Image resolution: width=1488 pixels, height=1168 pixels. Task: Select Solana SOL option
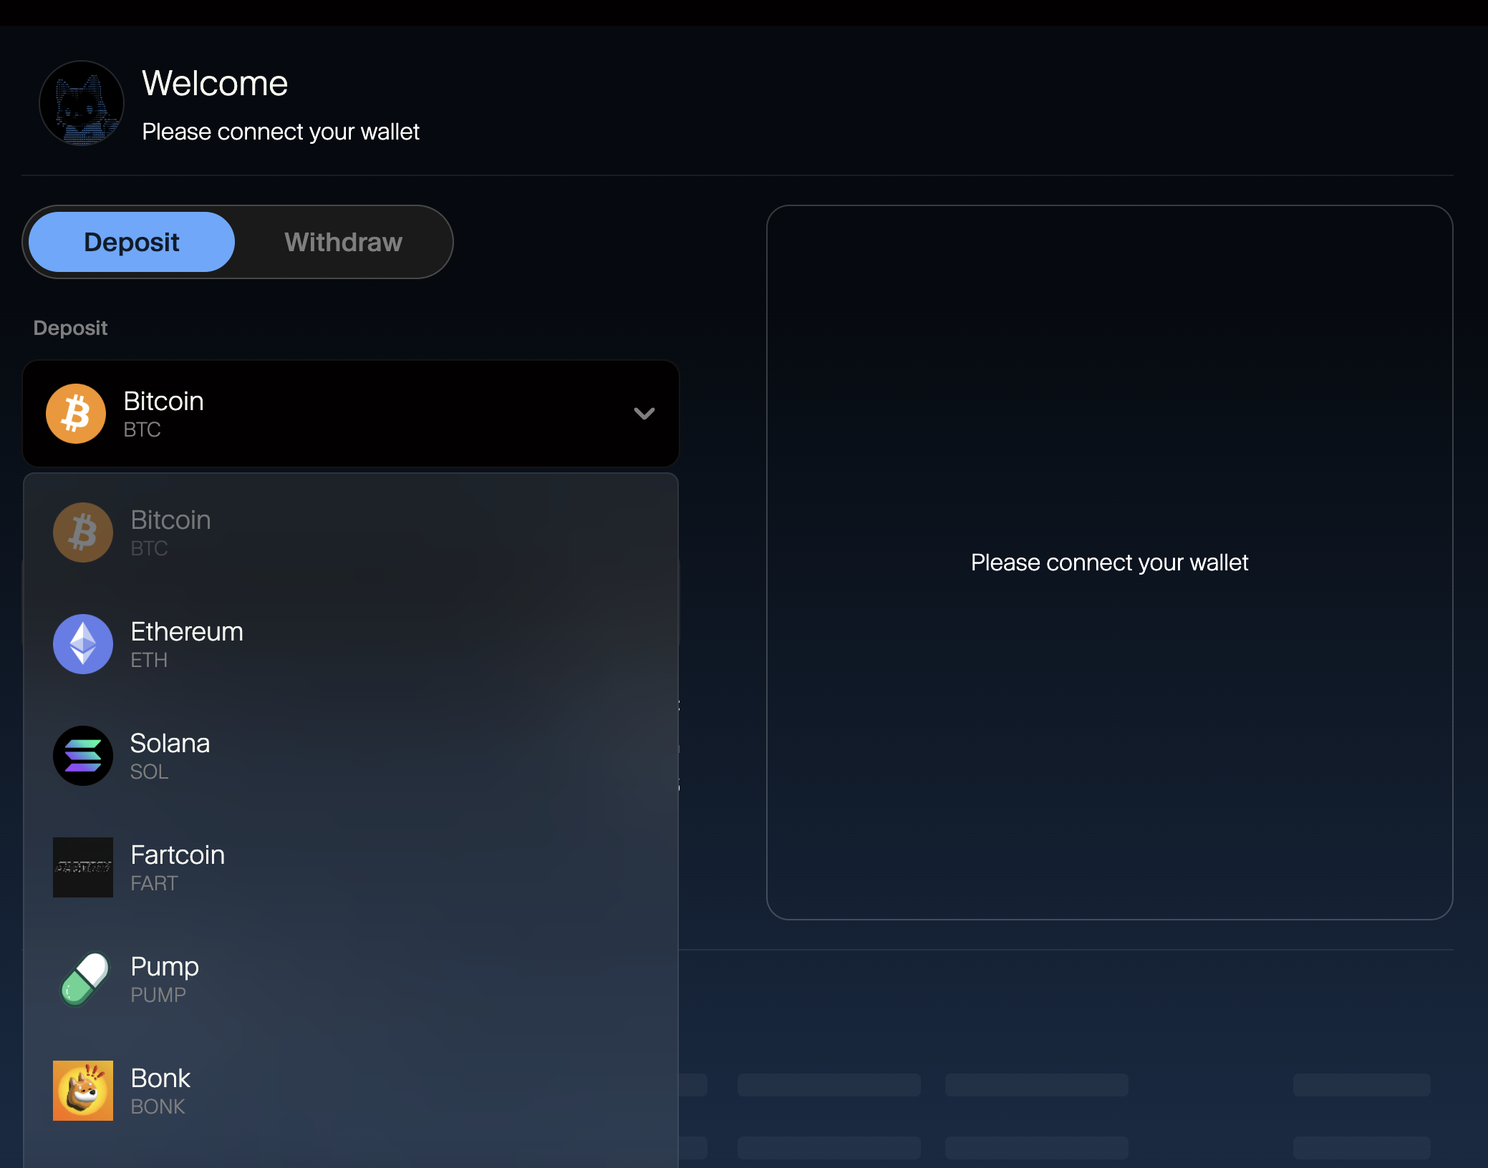pos(170,756)
